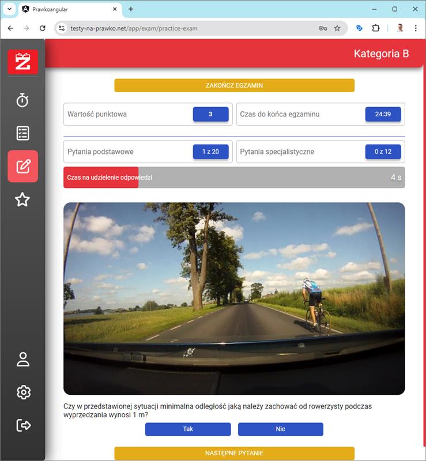
Task: Open favorites star in sidebar
Action: (22, 200)
